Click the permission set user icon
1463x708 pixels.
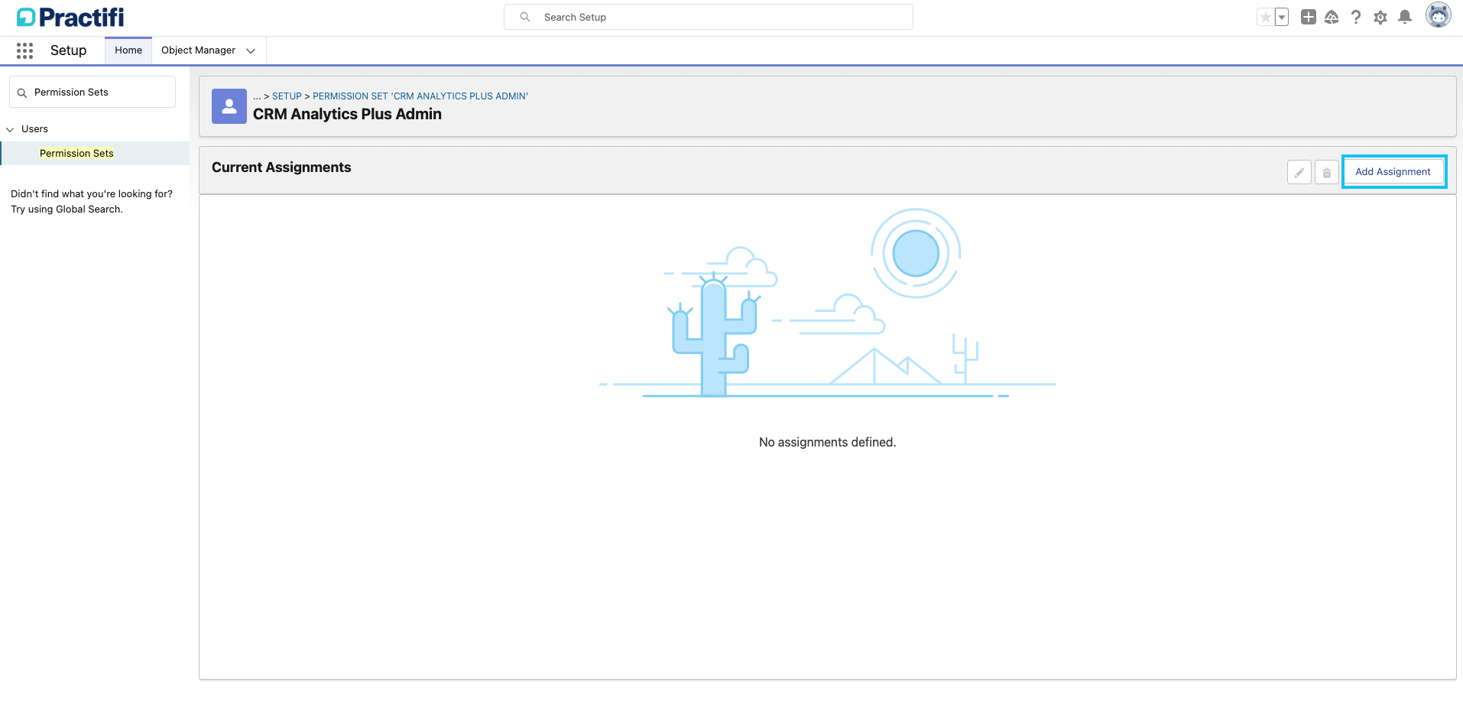click(229, 106)
